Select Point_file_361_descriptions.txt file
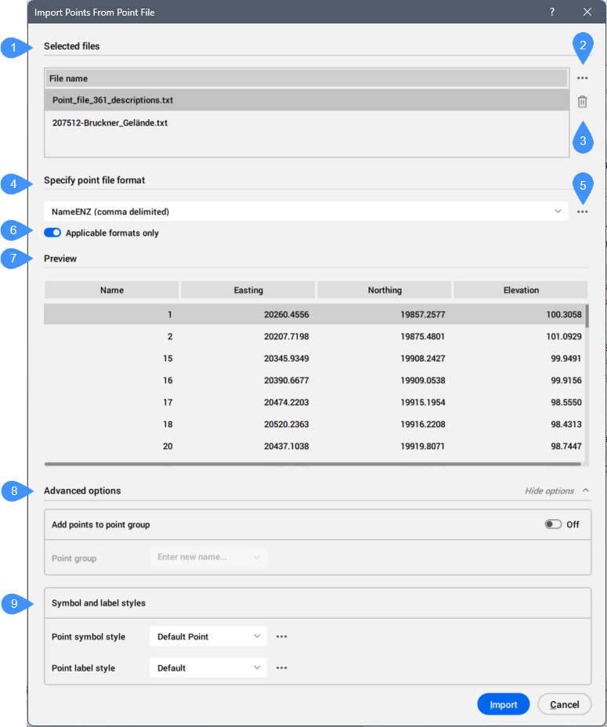 click(113, 100)
